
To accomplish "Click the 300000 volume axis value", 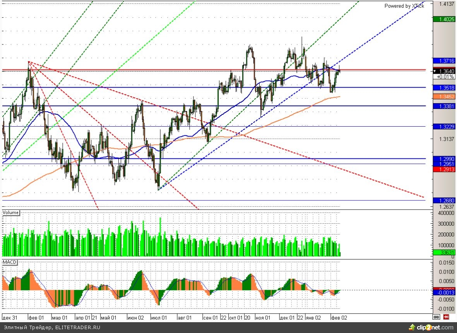I will pyautogui.click(x=446, y=224).
